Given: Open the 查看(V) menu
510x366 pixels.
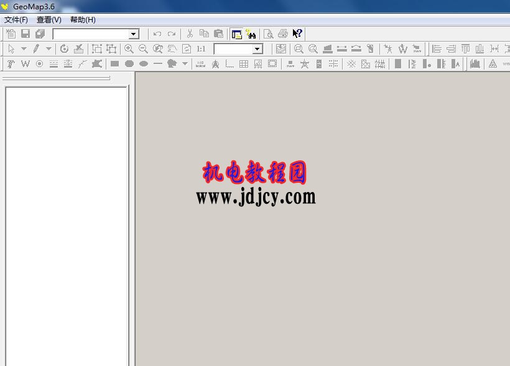Looking at the screenshot, I should pyautogui.click(x=49, y=20).
